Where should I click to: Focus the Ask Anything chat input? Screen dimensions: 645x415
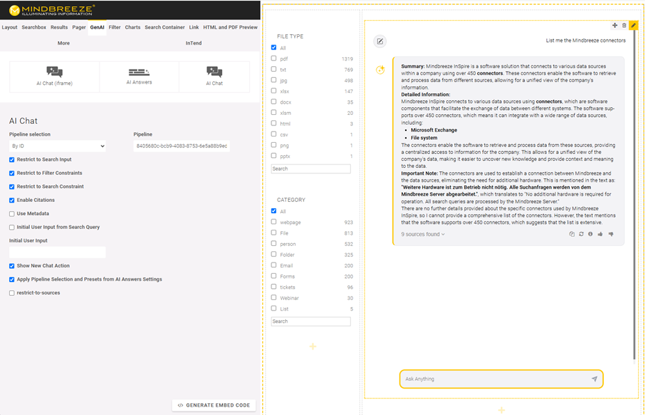501,379
